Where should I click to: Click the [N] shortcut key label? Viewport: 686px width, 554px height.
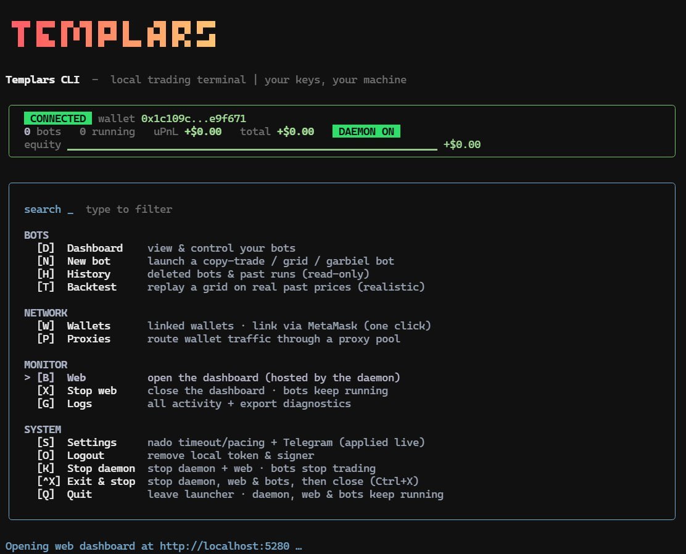tap(46, 261)
